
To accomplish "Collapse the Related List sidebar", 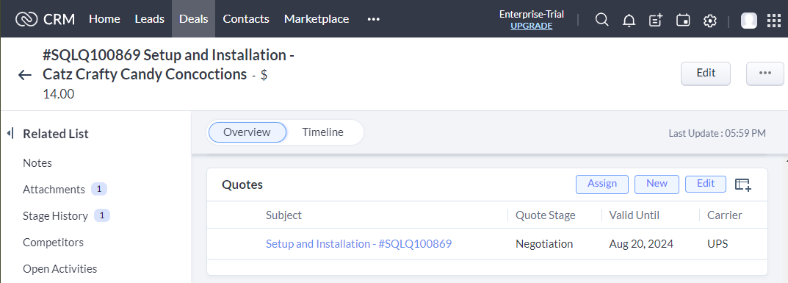I will pos(10,134).
